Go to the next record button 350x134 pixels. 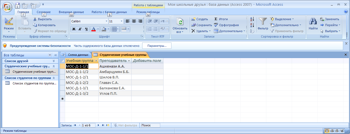coord(99,125)
